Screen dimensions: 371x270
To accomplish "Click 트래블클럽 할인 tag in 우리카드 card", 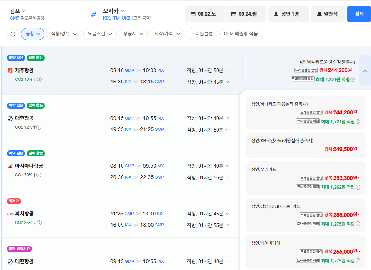I will click(311, 178).
